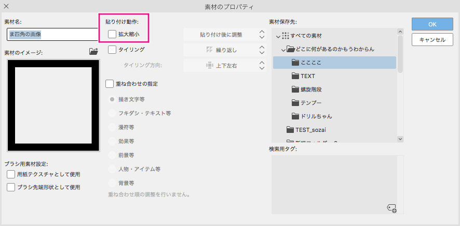Select 前景等 radio option
Screen dimensions: 460x226
(x=112, y=155)
